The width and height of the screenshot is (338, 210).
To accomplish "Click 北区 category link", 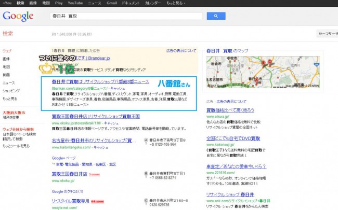I will (x=112, y=164).
